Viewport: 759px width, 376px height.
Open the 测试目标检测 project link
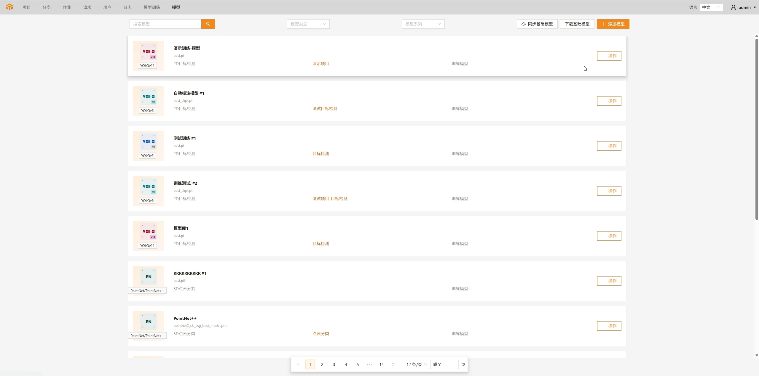pyautogui.click(x=325, y=109)
